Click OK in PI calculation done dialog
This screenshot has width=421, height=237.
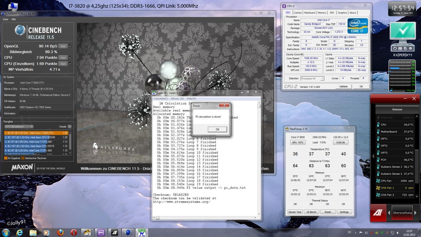click(217, 129)
